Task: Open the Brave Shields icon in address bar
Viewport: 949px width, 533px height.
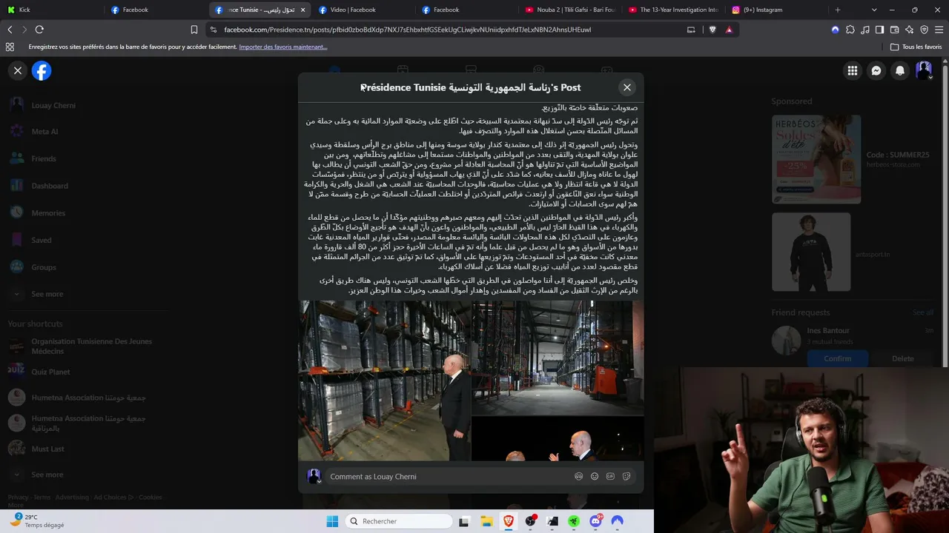Action: [712, 30]
